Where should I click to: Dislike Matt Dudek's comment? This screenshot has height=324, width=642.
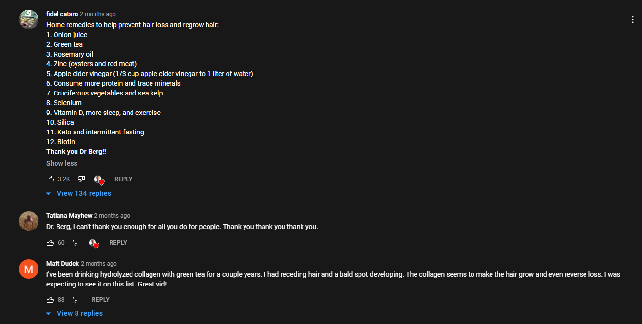(76, 300)
